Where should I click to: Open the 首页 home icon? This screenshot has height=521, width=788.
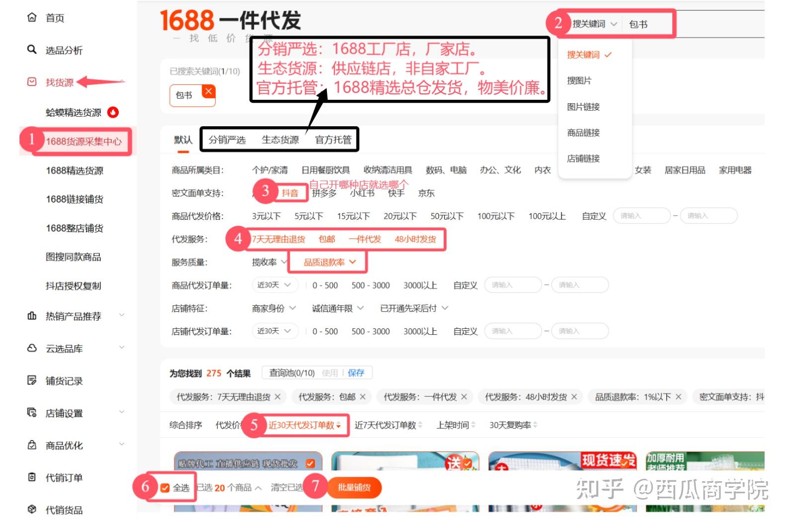point(32,18)
